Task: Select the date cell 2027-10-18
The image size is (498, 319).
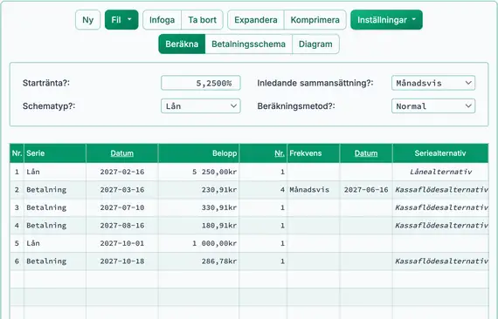Action: pyautogui.click(x=122, y=261)
